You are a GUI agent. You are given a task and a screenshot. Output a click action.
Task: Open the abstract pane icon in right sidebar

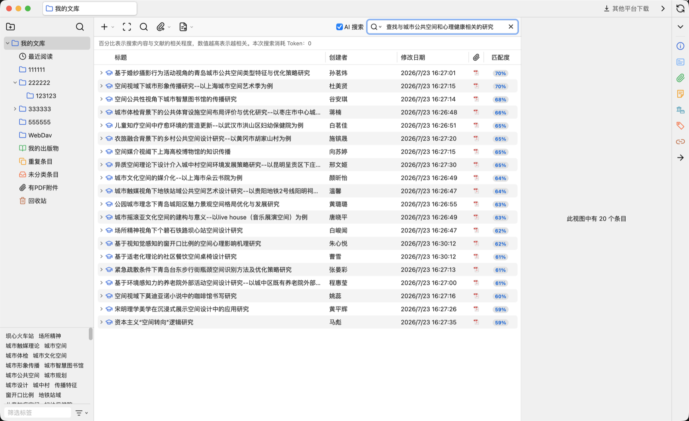tap(680, 62)
